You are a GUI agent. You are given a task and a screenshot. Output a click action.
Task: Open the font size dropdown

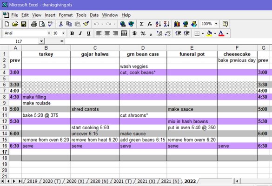pos(64,33)
